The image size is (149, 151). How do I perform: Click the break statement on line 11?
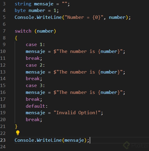click(x=34, y=58)
